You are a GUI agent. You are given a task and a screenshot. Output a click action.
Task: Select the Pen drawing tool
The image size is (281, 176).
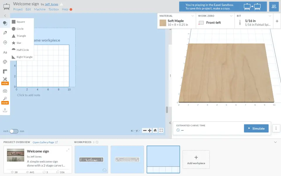tap(5, 33)
